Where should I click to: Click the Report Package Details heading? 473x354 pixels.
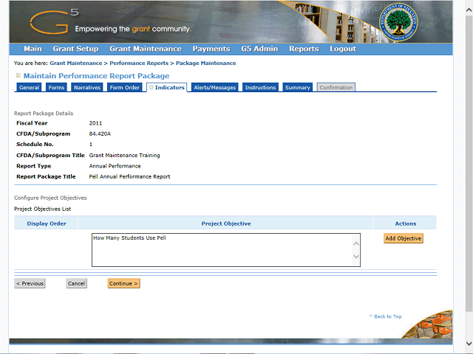pos(44,114)
